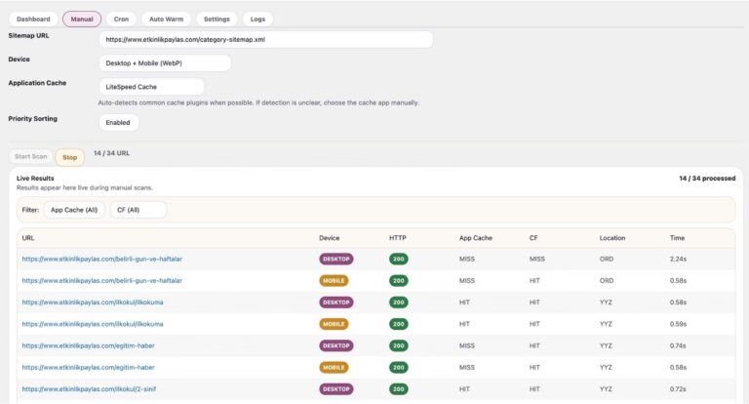Click the CF column header
The height and width of the screenshot is (404, 749).
(x=533, y=238)
